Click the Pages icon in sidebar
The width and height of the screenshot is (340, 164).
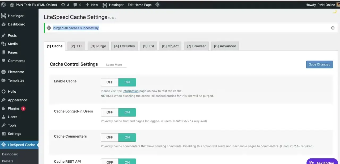pyautogui.click(x=3, y=52)
